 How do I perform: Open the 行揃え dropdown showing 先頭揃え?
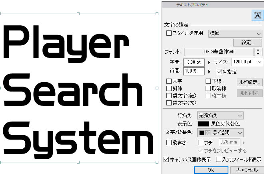(x=220, y=115)
